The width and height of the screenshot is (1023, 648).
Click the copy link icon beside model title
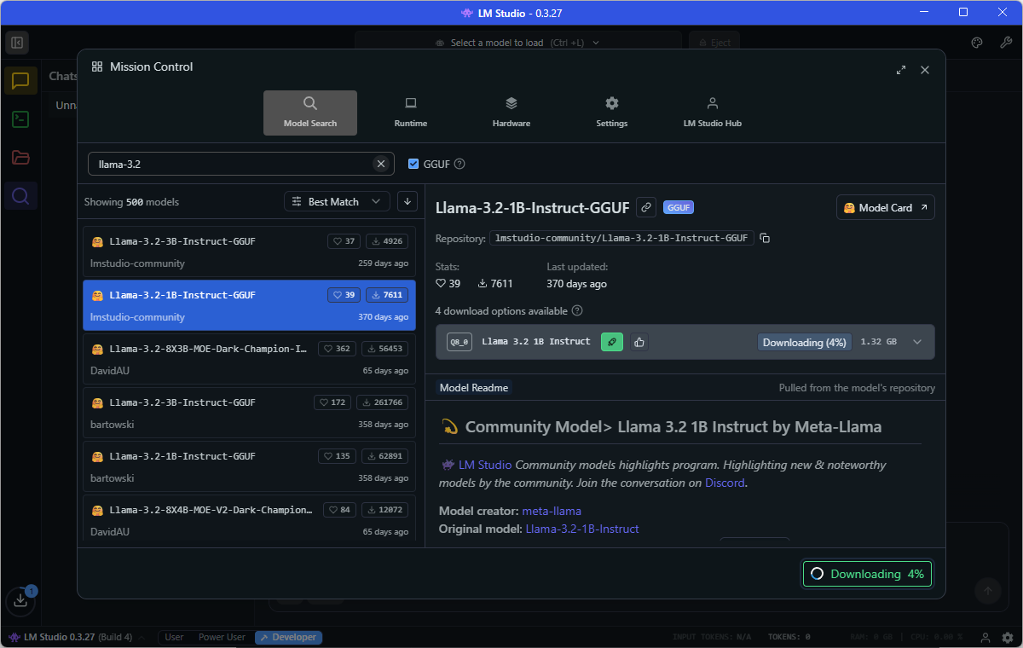646,207
